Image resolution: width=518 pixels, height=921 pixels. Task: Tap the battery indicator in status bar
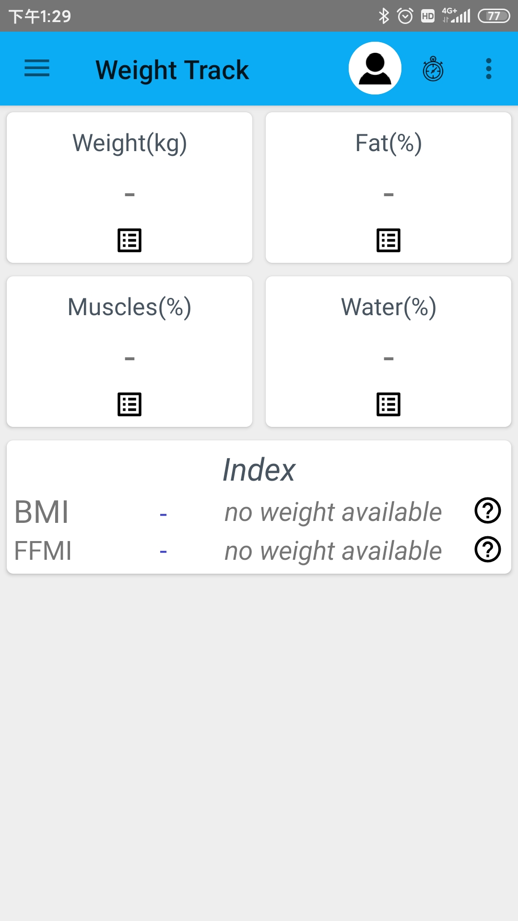click(x=494, y=16)
